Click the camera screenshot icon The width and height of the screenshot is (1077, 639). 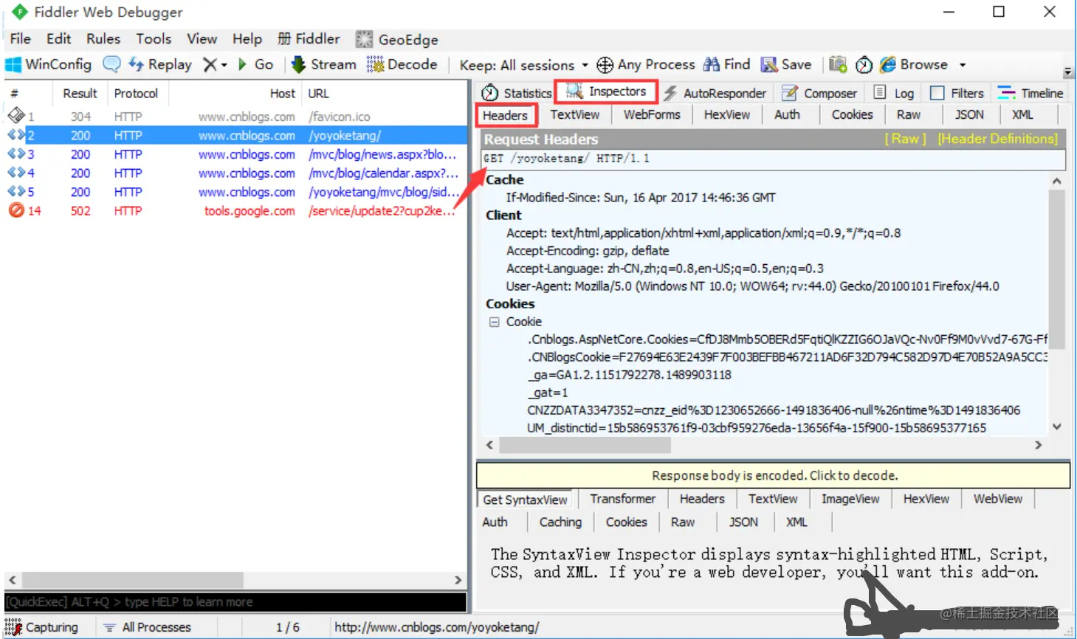click(838, 64)
